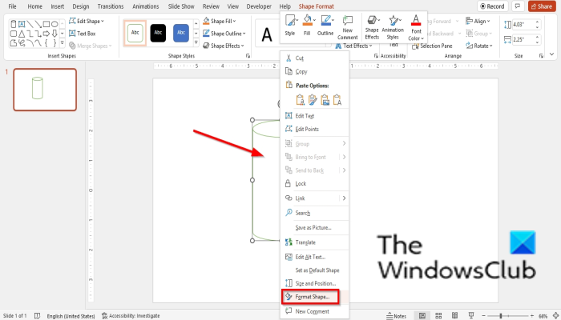Choose Edit Text from the context menu
Image resolution: width=561 pixels, height=320 pixels.
(x=315, y=116)
